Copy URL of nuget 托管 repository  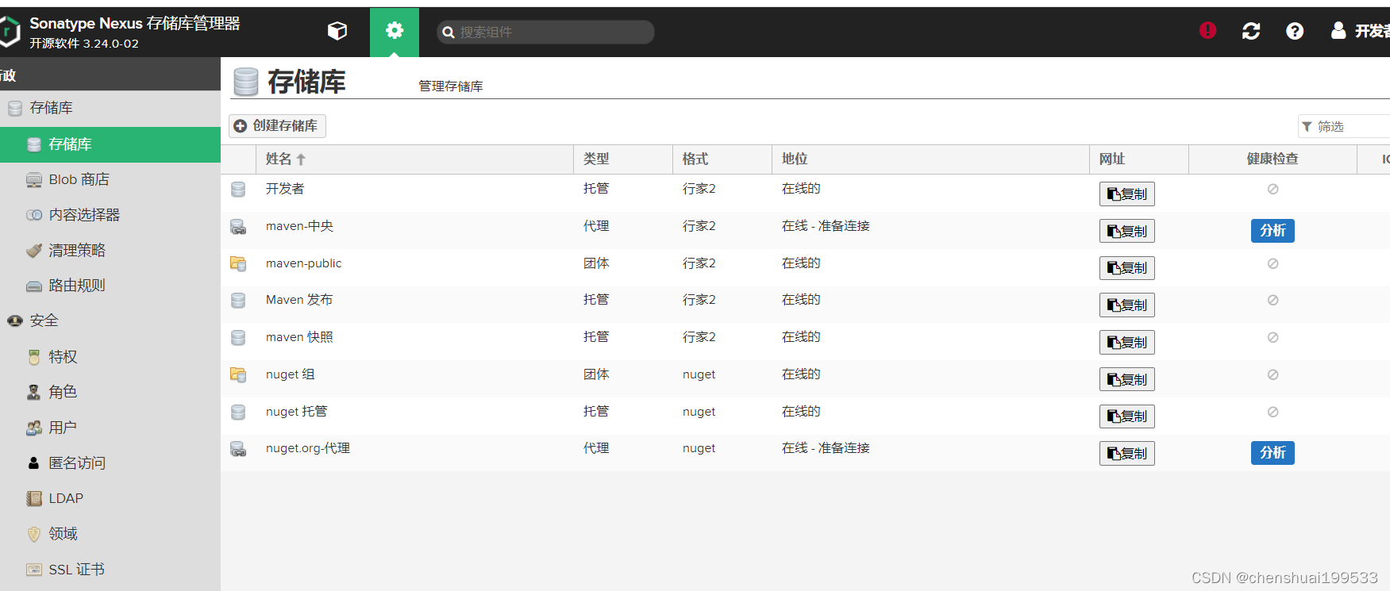(1127, 416)
